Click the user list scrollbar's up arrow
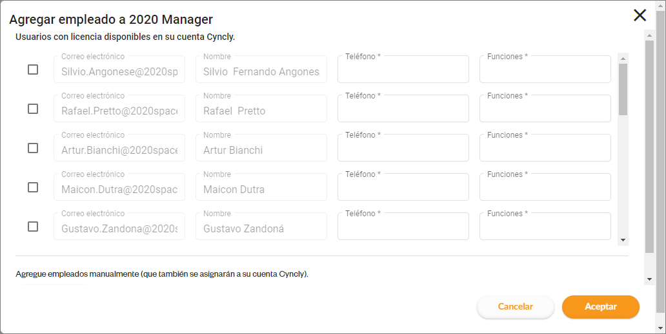Image resolution: width=666 pixels, height=334 pixels. [x=623, y=58]
